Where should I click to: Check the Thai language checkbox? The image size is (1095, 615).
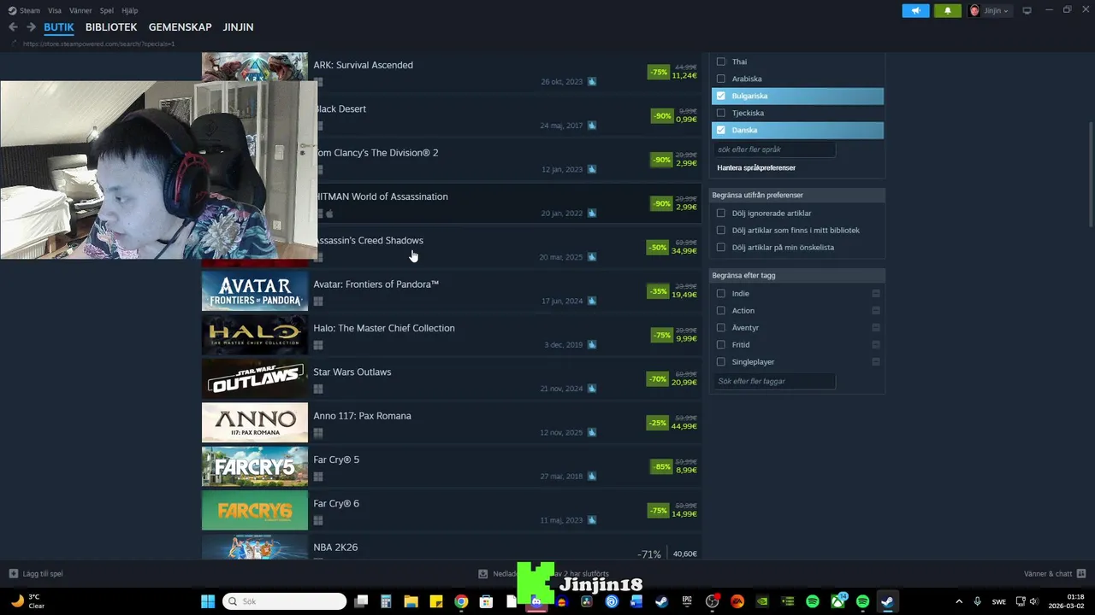[720, 61]
